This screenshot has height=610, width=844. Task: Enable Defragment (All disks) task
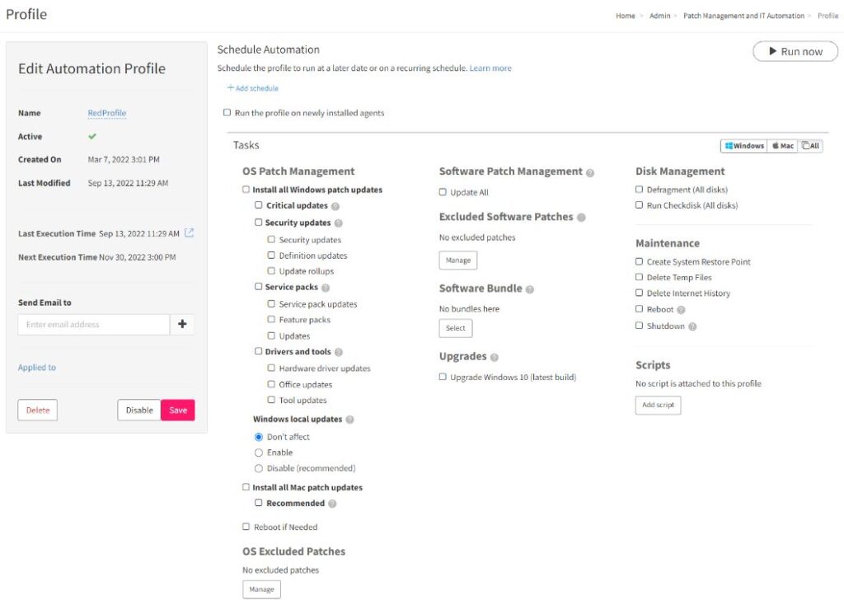639,190
